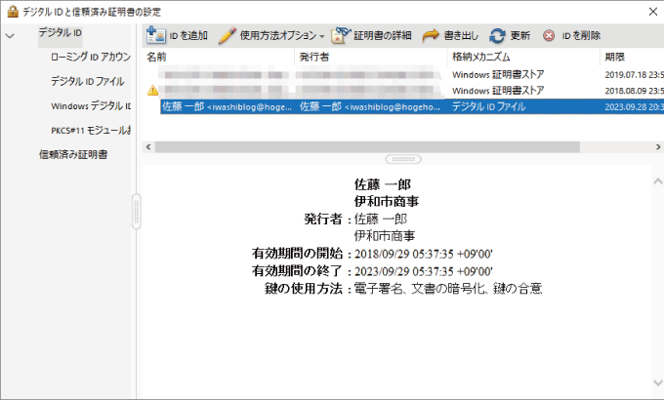This screenshot has height=400, width=664.
Task: Click details pane scroll down arrow
Action: pos(657,382)
